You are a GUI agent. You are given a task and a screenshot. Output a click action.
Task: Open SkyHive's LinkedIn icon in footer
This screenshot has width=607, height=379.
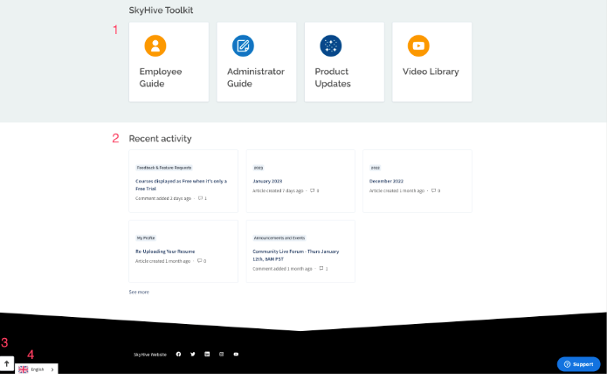pos(207,355)
